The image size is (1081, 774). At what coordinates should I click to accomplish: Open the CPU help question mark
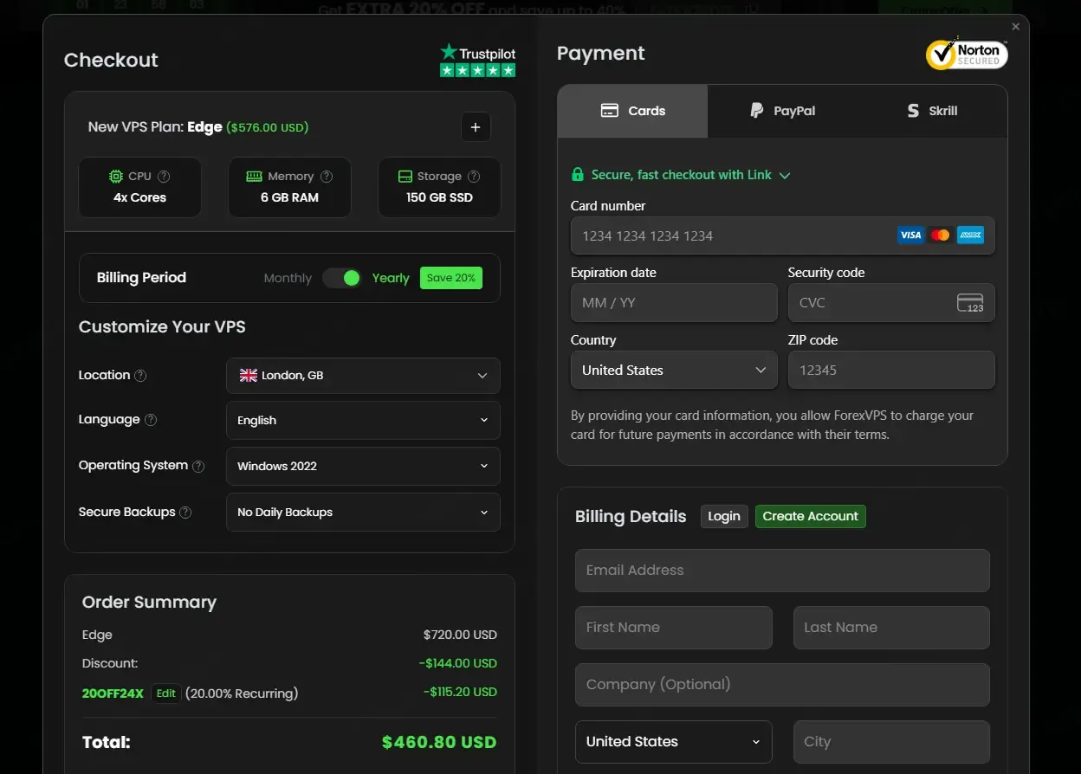point(164,176)
